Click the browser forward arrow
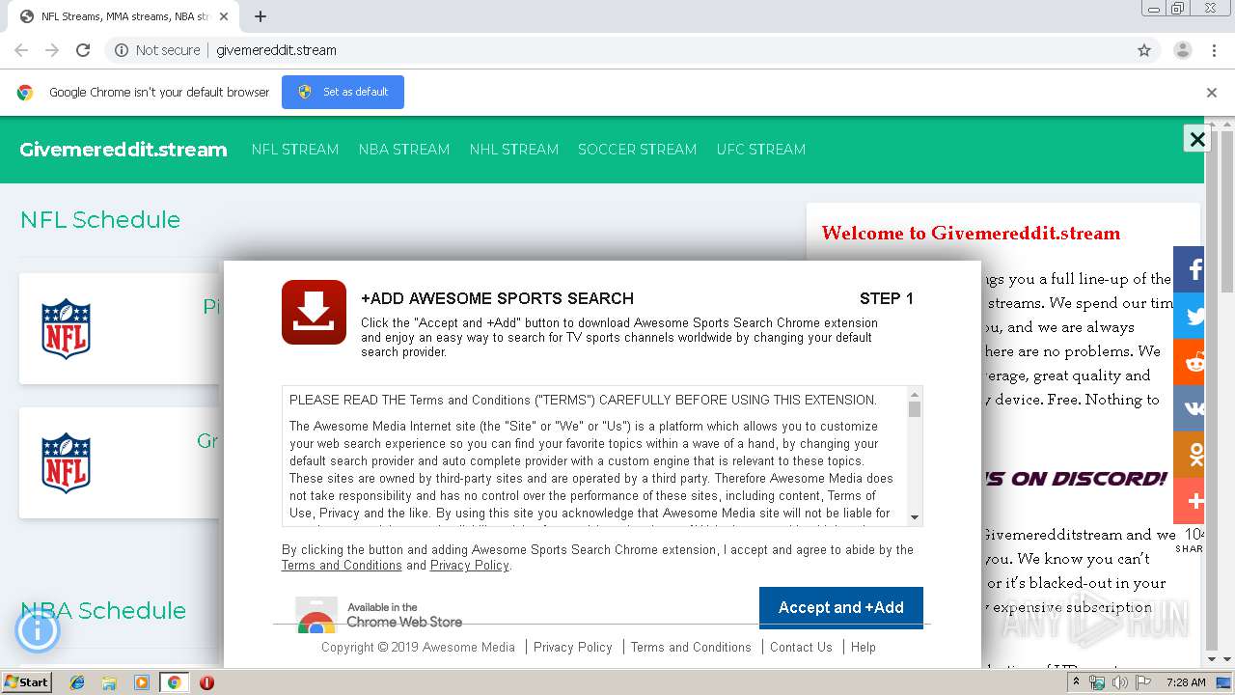This screenshot has height=695, width=1235. point(52,50)
